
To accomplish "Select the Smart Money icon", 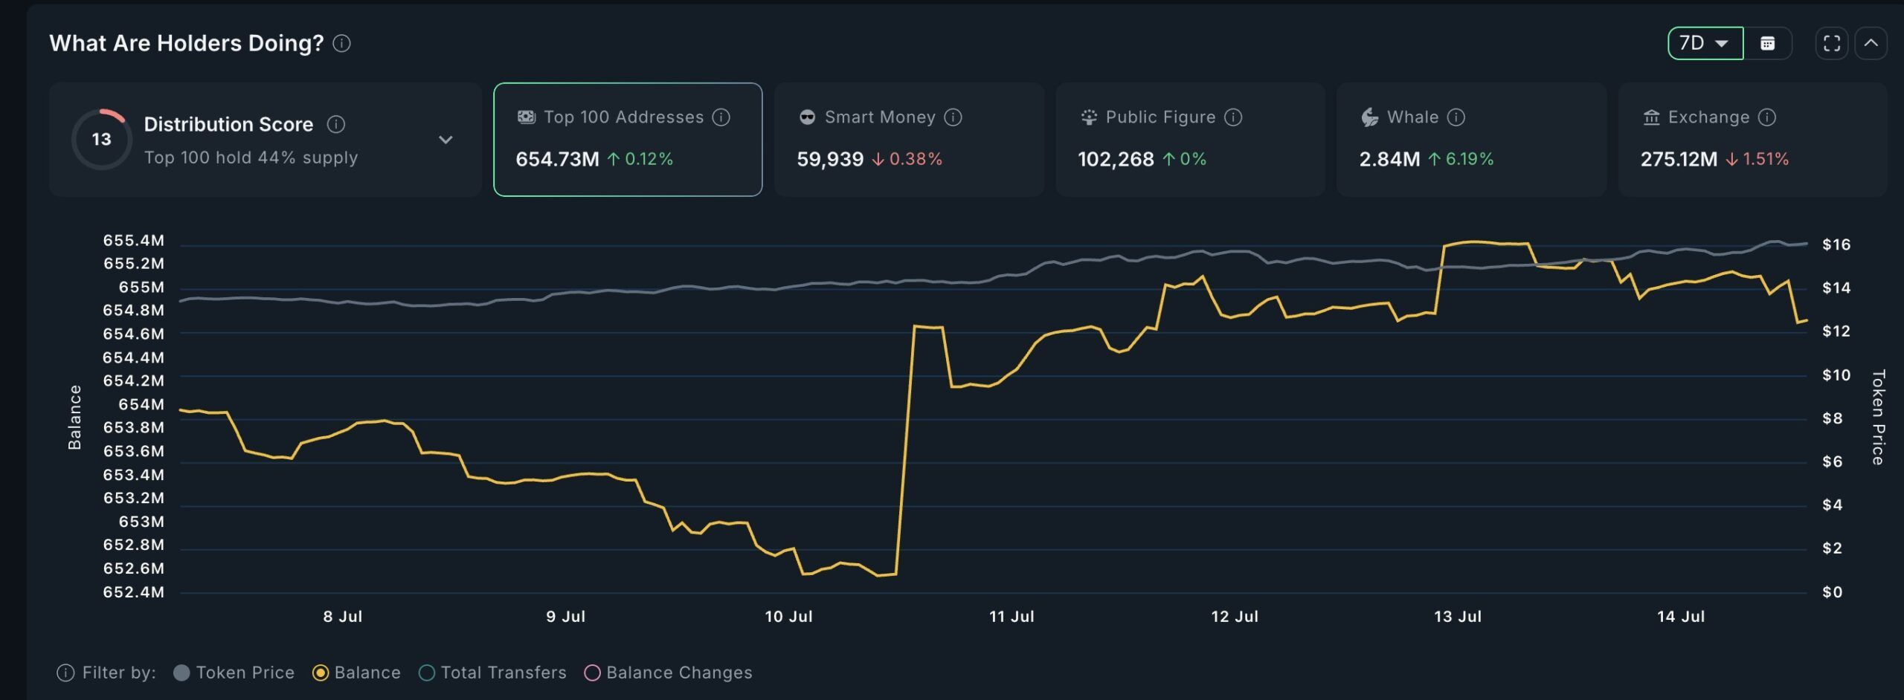I will point(808,117).
